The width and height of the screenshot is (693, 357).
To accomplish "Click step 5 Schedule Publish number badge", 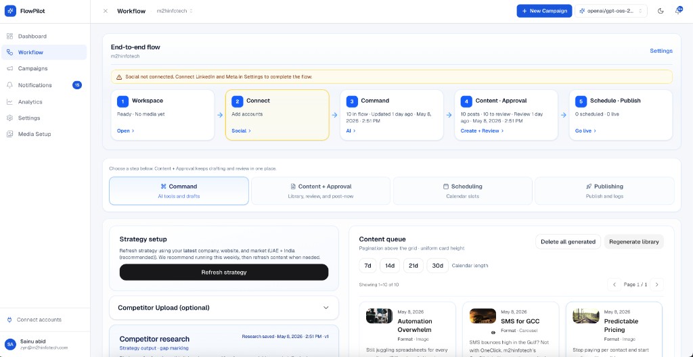I will click(581, 101).
